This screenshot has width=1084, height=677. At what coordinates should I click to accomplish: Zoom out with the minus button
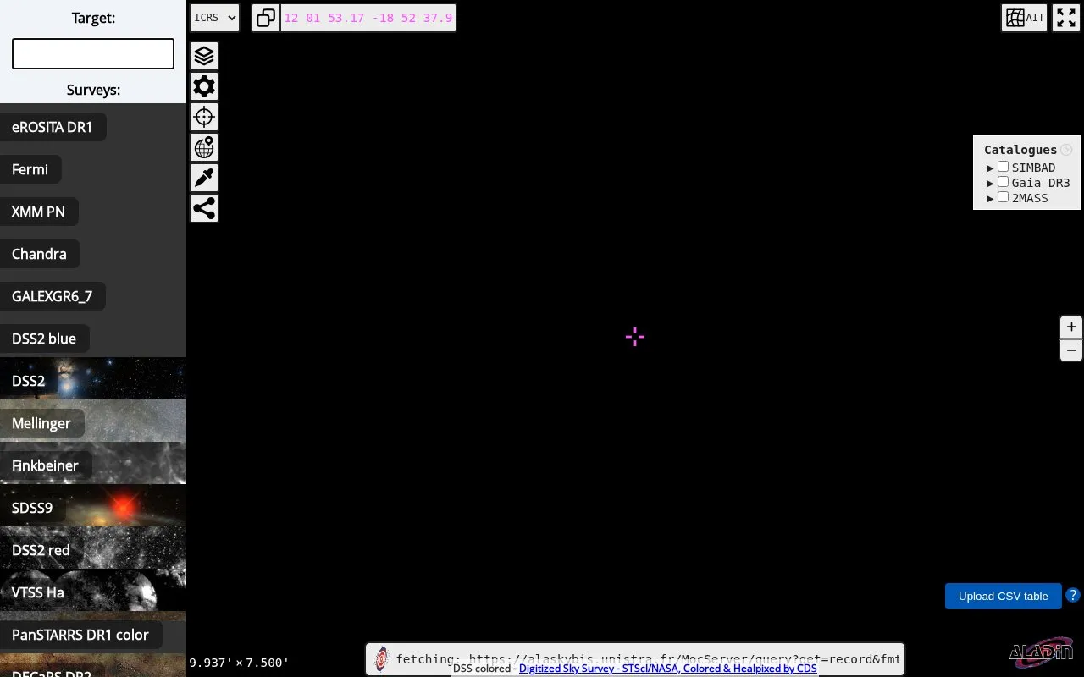[1071, 350]
